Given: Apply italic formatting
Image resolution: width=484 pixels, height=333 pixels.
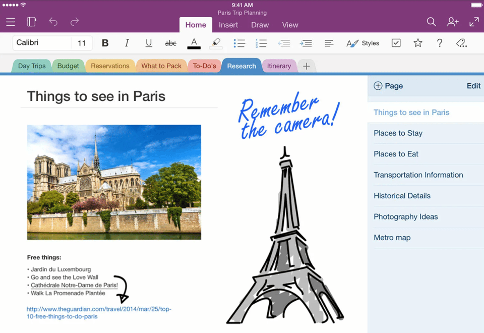Looking at the screenshot, I should point(127,43).
